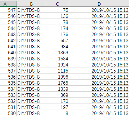
Task: Select value 8 in column C
Action: click(57, 113)
